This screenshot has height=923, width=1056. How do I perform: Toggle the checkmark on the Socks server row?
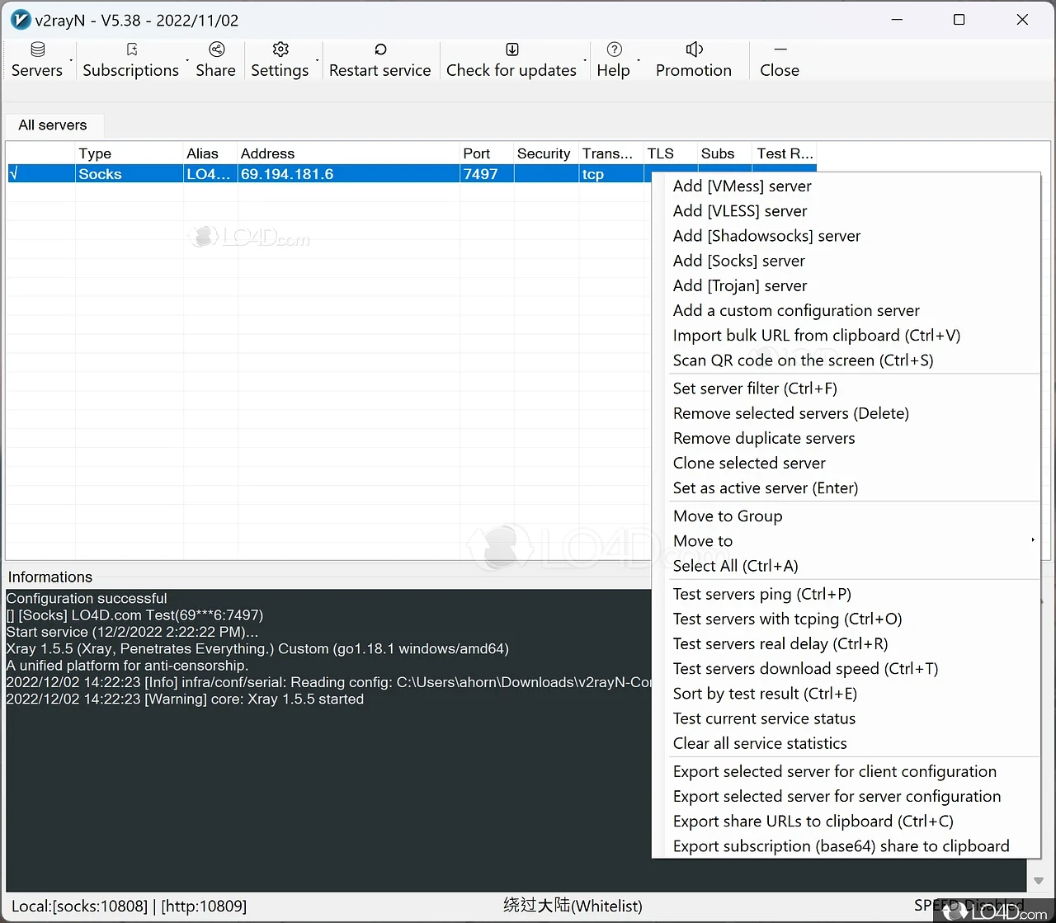point(13,173)
